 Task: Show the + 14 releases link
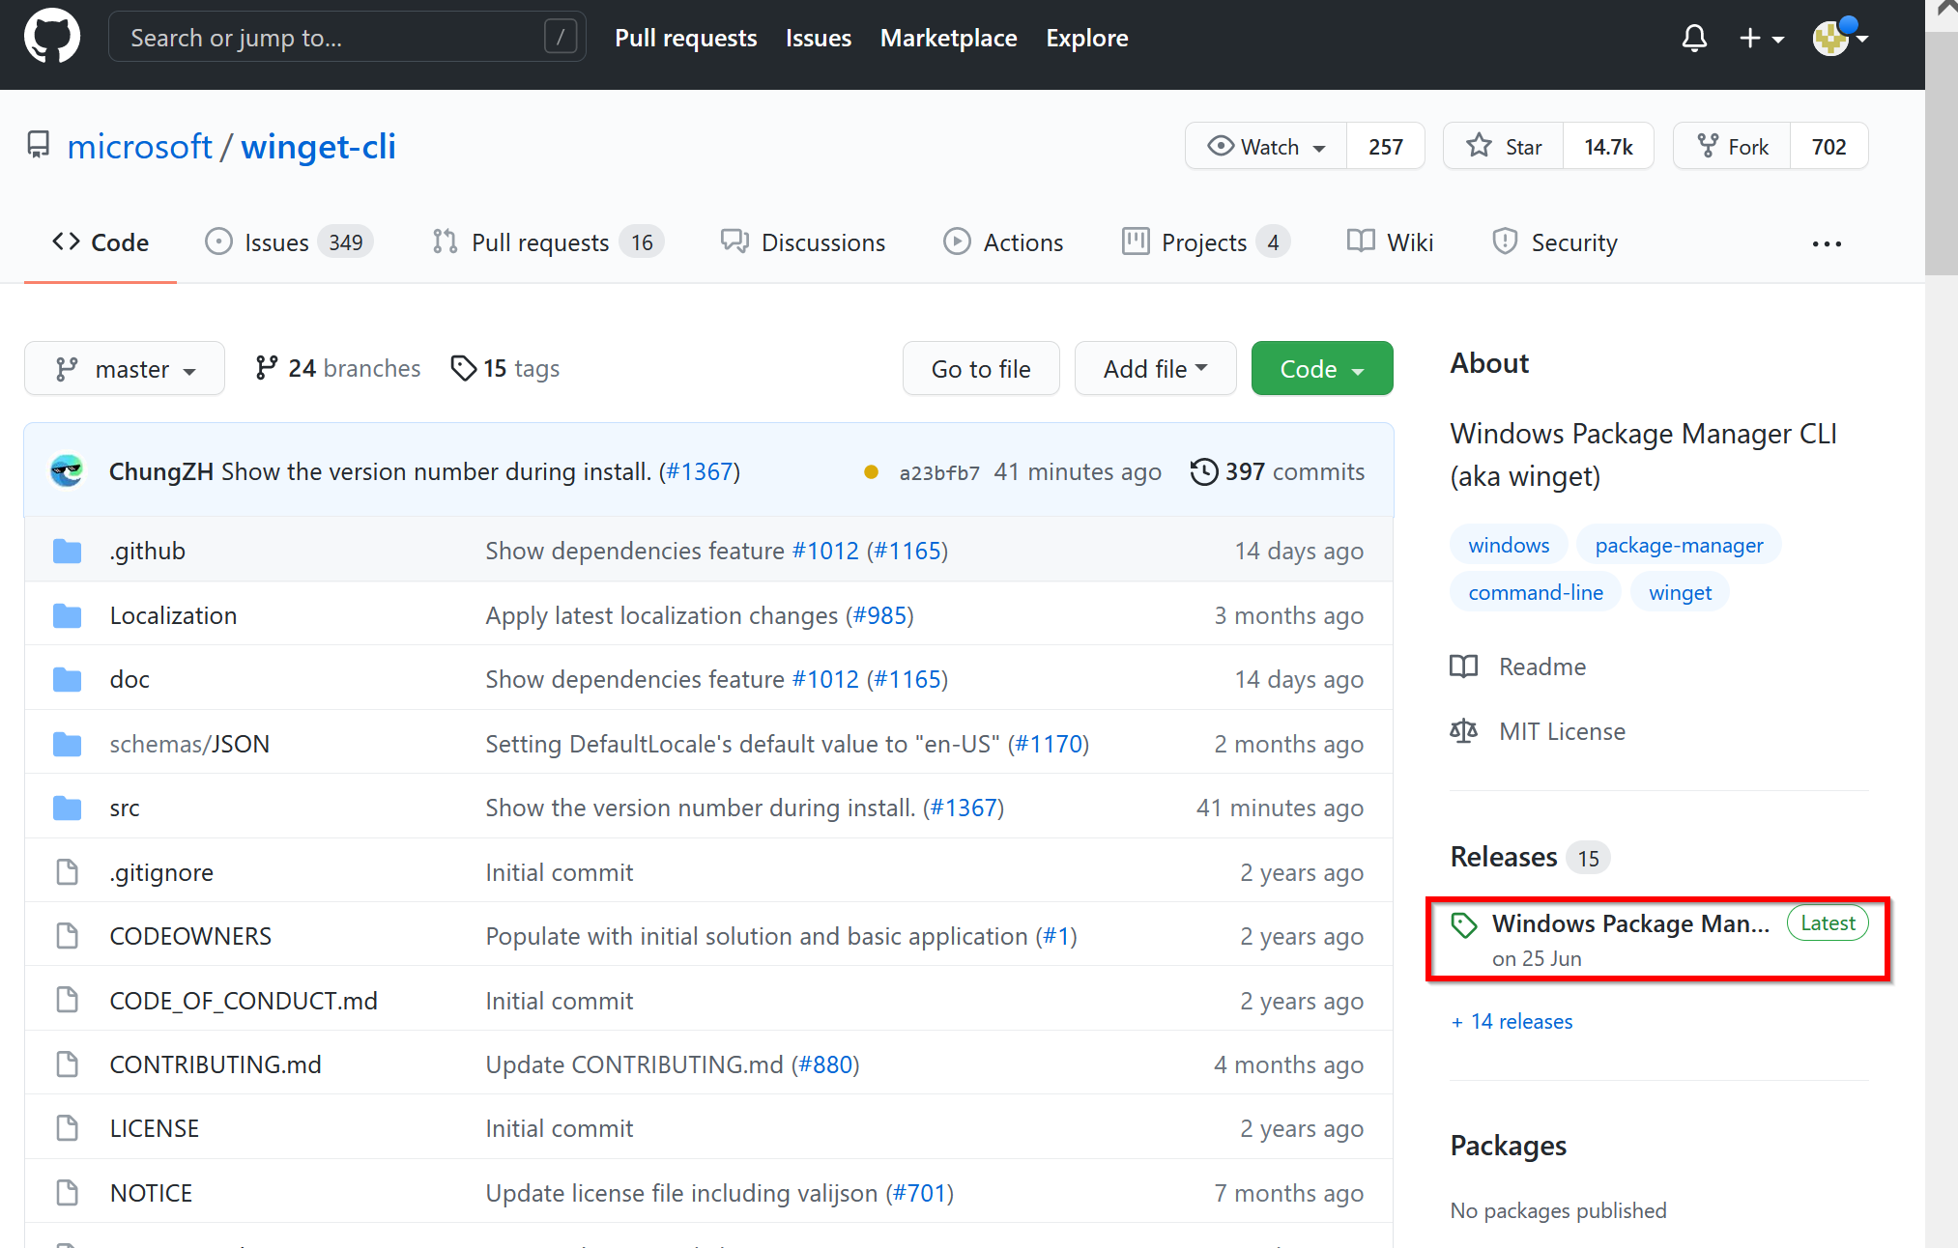[1512, 1021]
